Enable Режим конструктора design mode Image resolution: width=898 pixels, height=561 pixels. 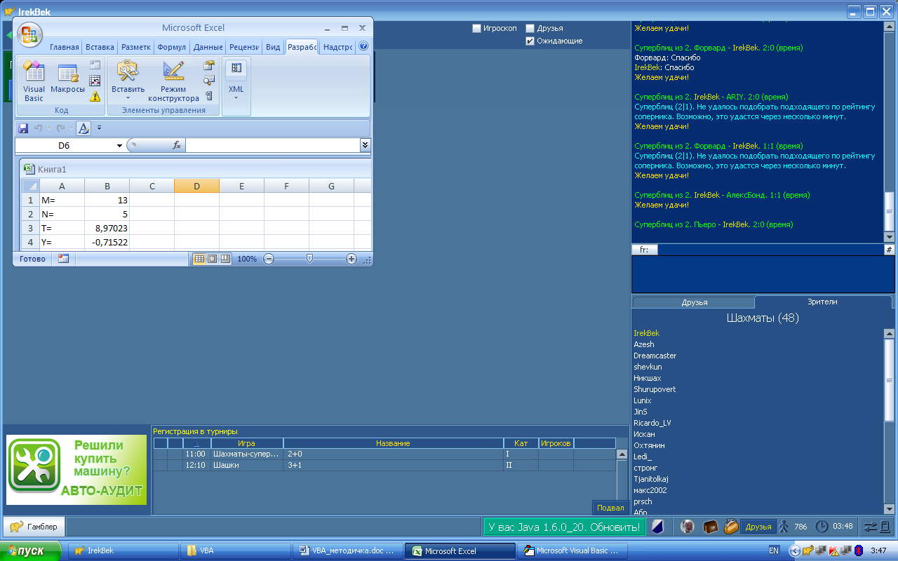[173, 81]
